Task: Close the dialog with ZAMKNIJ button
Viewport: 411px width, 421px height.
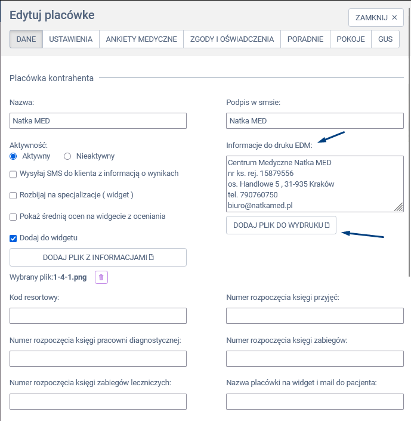Action: pos(376,17)
